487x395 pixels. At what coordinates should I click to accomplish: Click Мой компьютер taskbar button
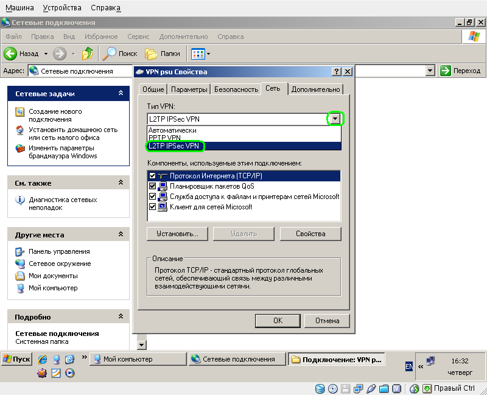click(138, 359)
